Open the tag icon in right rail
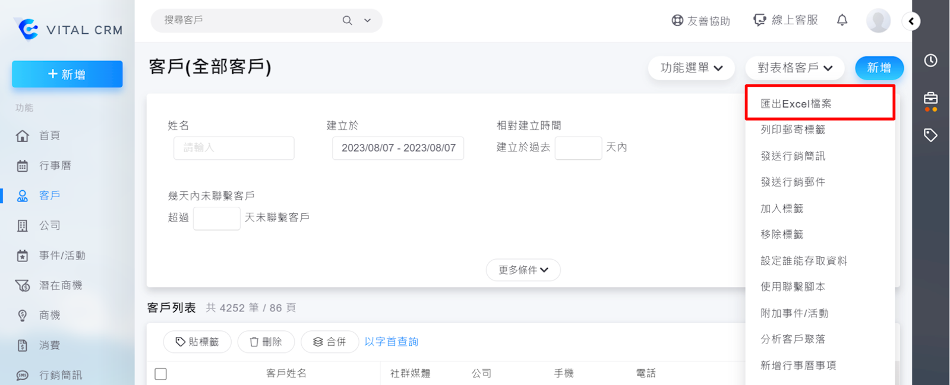 [x=930, y=135]
